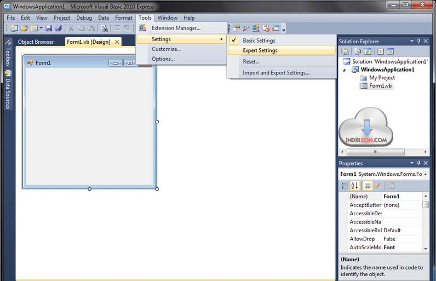Click the Copy toolbar icon
The image size is (436, 281).
(81, 28)
